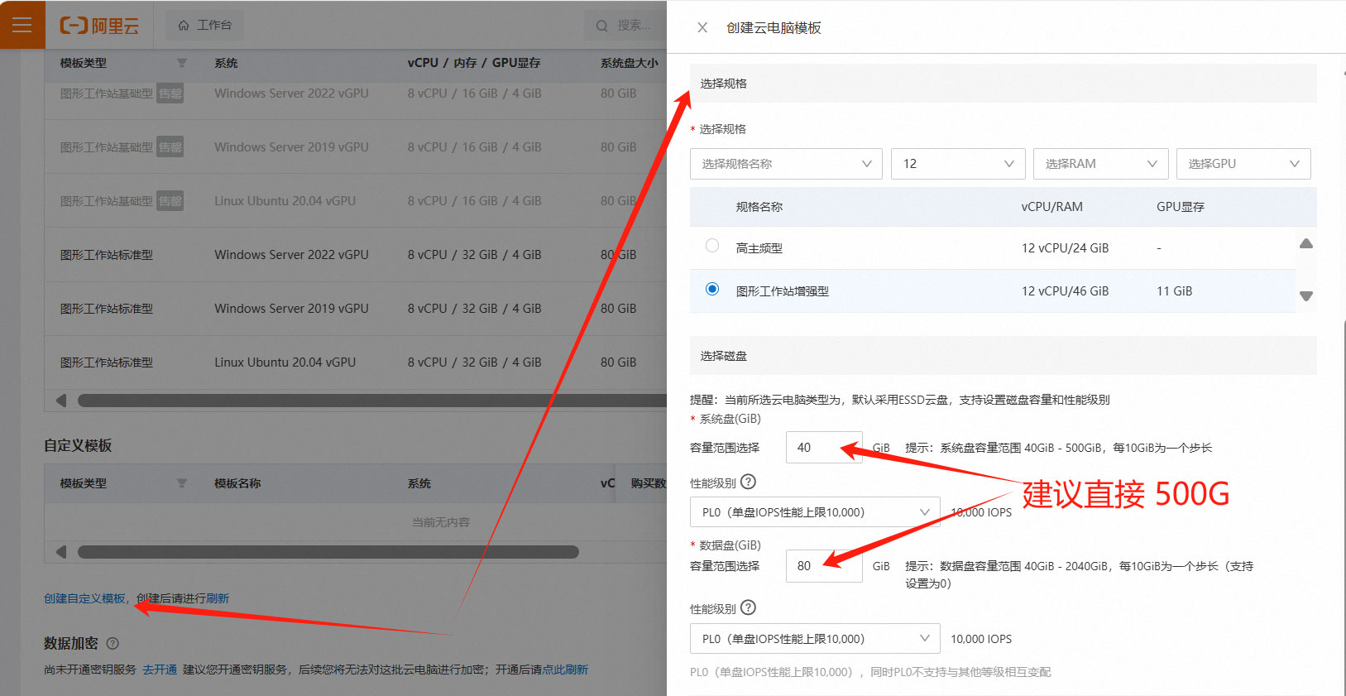Close the 创建云电脑模板 panel
Viewport: 1346px width, 696px height.
click(702, 27)
